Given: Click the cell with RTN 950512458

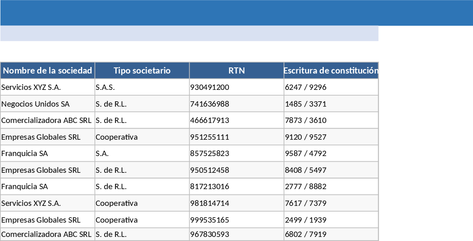Looking at the screenshot, I should click(236, 170).
